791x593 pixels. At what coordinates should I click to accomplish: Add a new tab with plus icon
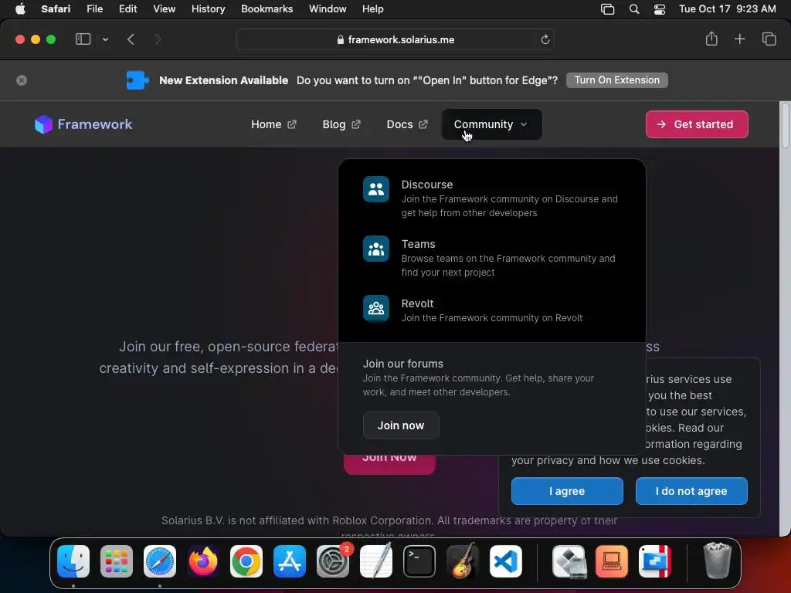tap(739, 39)
